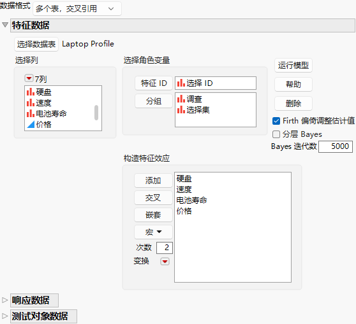Click the 响应数据 section header
Image resolution: width=356 pixels, height=324 pixels.
(34, 300)
